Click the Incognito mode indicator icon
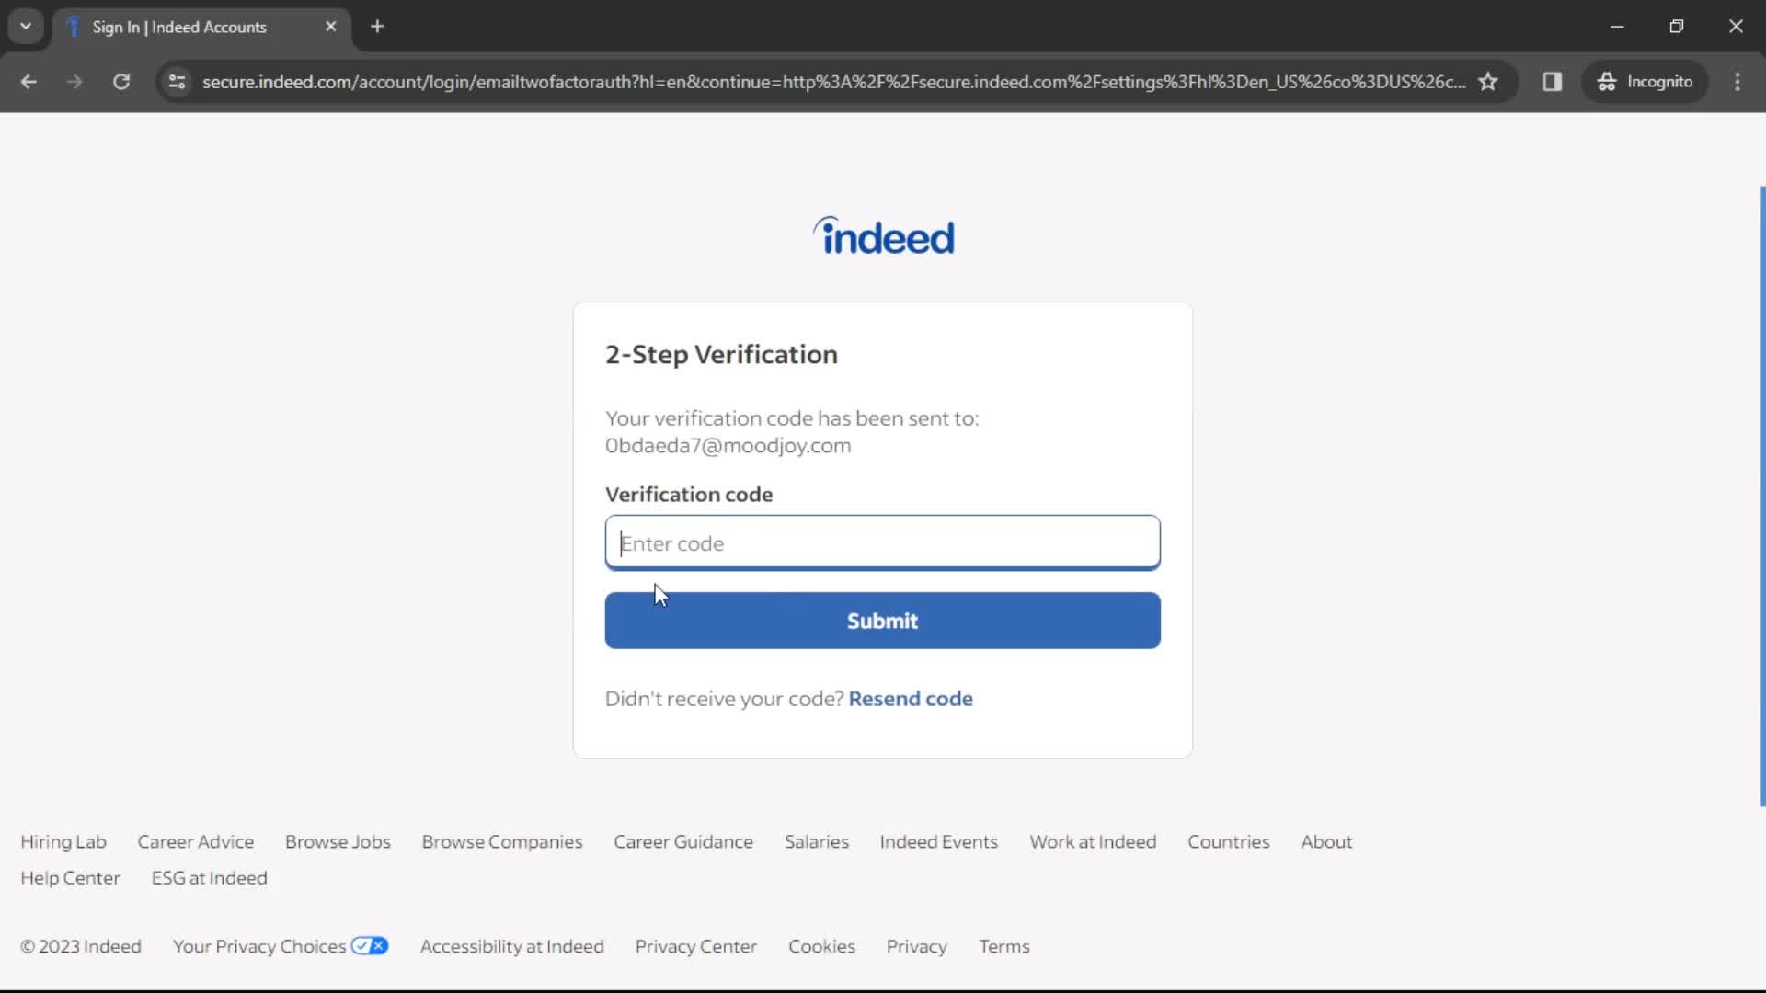 point(1606,81)
